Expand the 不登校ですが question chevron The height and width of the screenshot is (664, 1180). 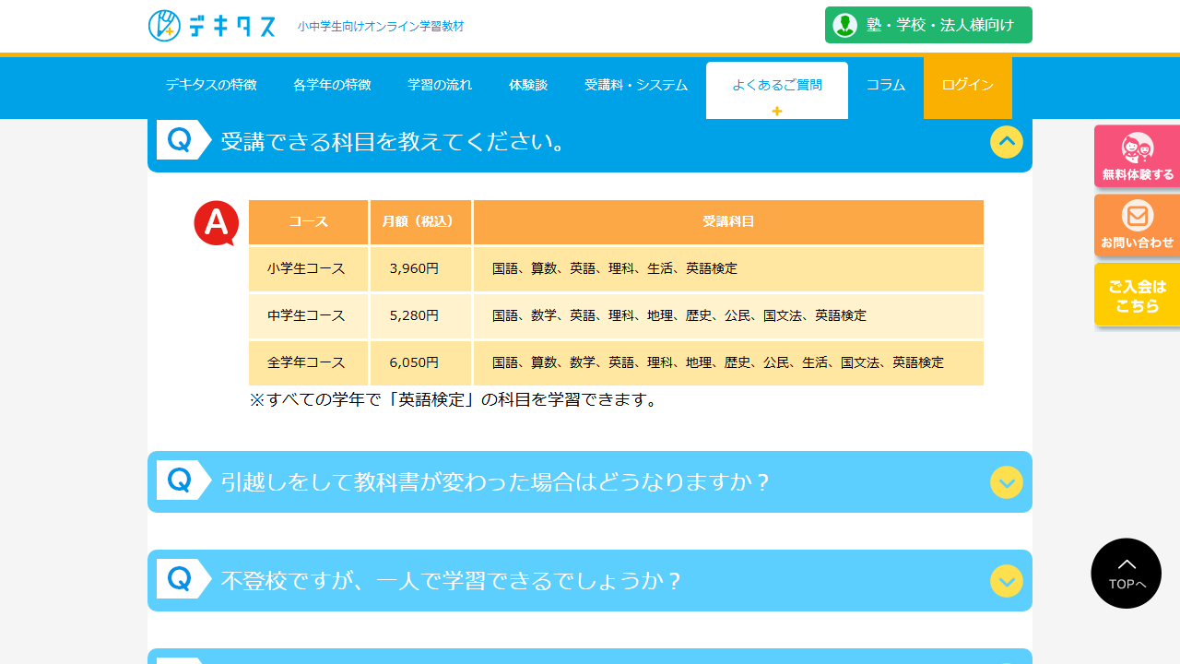(1007, 581)
